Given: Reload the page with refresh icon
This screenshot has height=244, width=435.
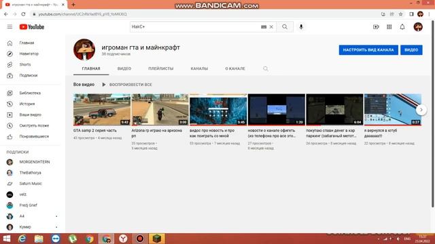Looking at the screenshot, I should [x=23, y=14].
